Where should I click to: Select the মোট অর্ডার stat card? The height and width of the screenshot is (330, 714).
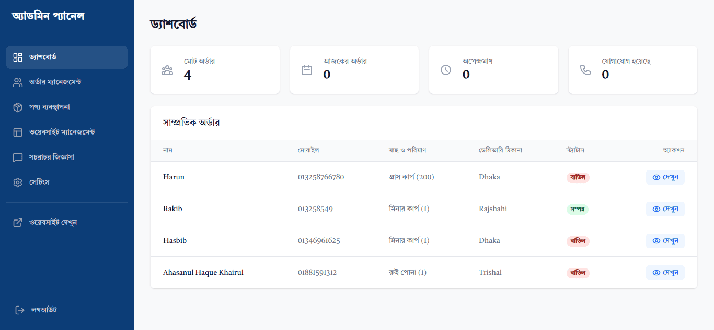(215, 70)
